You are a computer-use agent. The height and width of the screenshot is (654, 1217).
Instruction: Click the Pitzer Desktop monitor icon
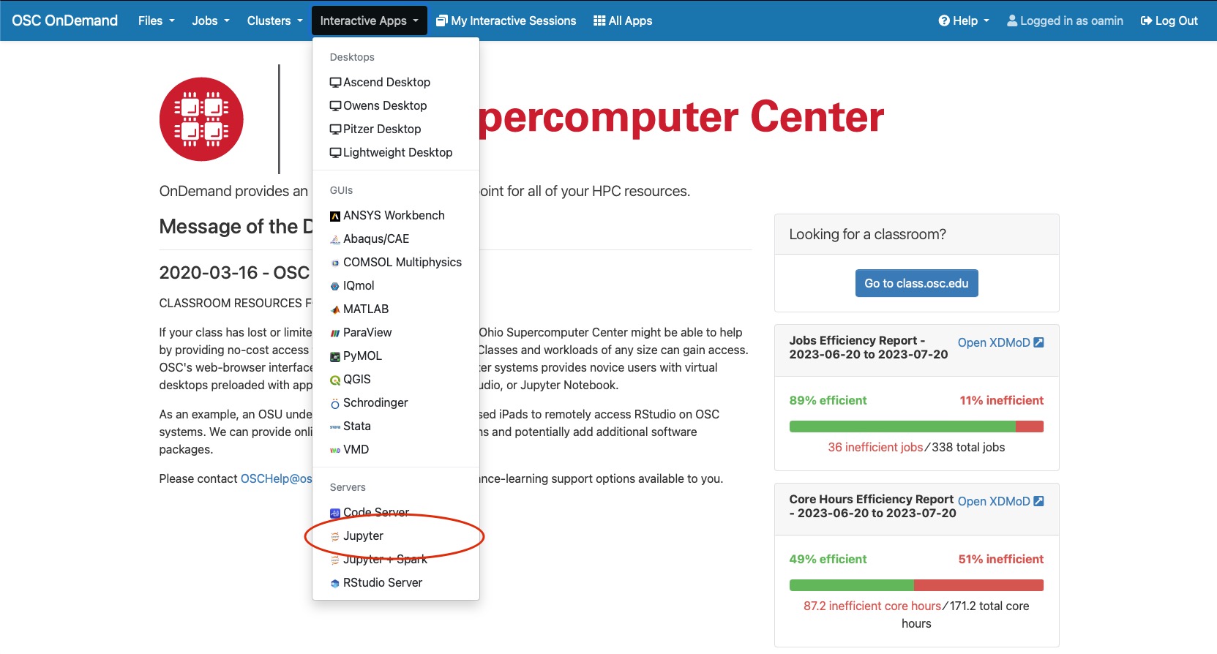(x=335, y=129)
